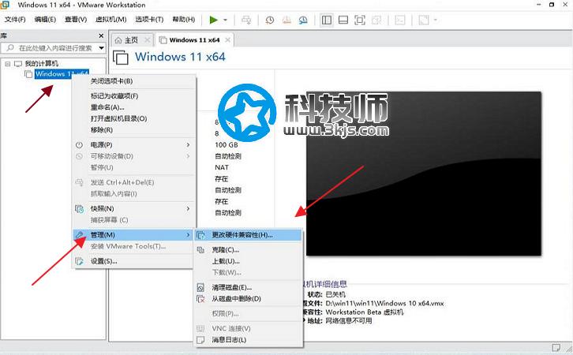
Task: Expand the 电源(P) submenu arrow
Action: coord(188,145)
